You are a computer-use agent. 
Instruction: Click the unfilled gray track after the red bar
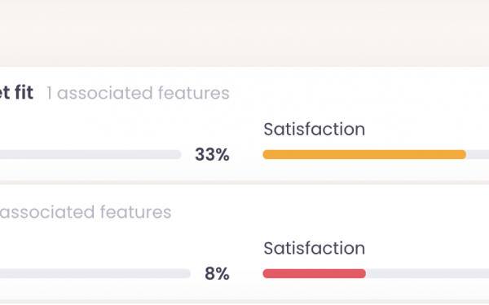(x=427, y=274)
